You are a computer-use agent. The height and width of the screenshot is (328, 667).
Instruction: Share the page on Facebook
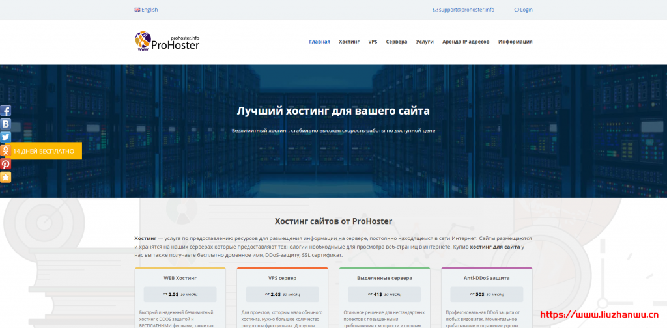tap(5, 111)
